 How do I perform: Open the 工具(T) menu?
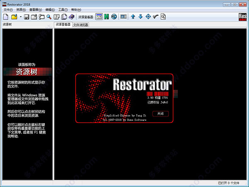[x=63, y=10]
